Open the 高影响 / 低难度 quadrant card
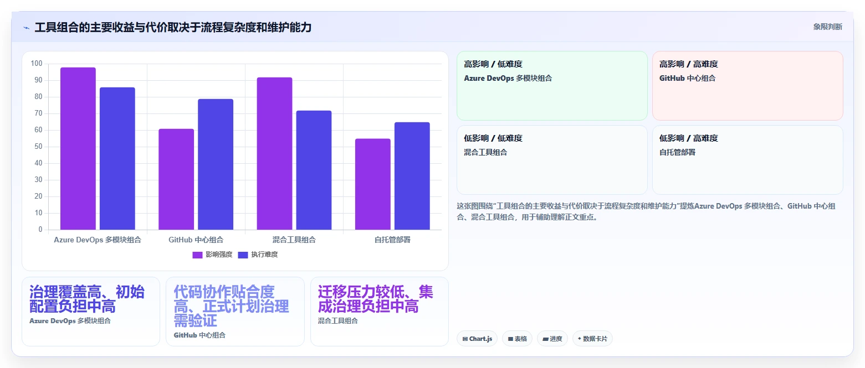This screenshot has height=368, width=865. click(x=552, y=86)
